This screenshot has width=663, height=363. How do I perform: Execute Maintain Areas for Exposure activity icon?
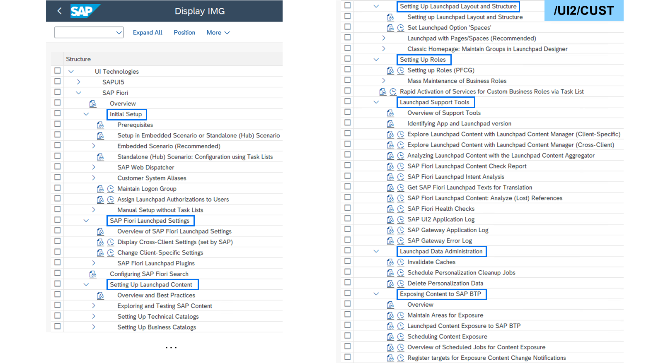401,315
